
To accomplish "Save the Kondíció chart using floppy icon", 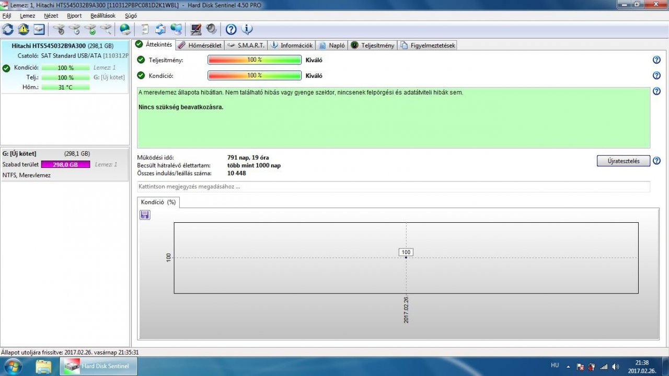I will [145, 214].
